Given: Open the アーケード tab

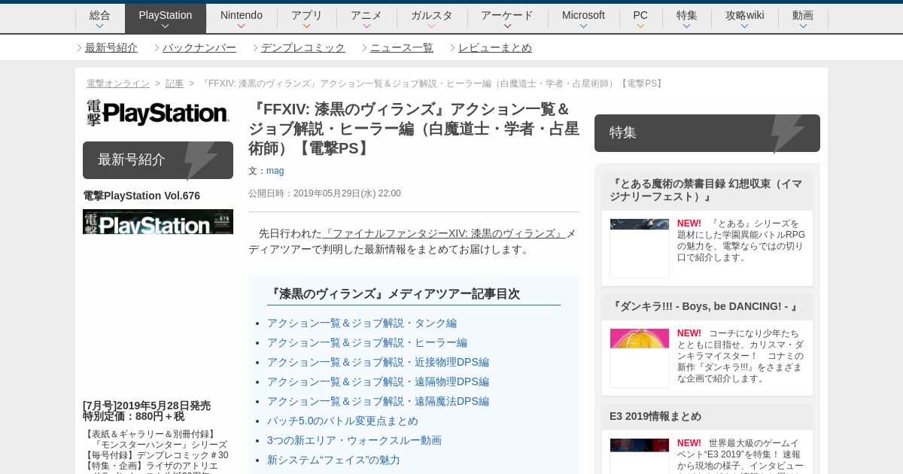Looking at the screenshot, I should click(507, 18).
